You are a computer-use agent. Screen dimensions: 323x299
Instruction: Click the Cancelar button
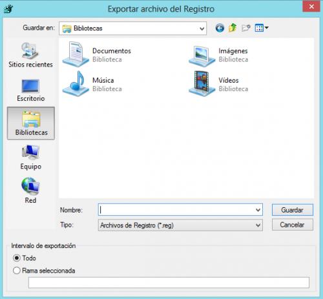pos(293,225)
